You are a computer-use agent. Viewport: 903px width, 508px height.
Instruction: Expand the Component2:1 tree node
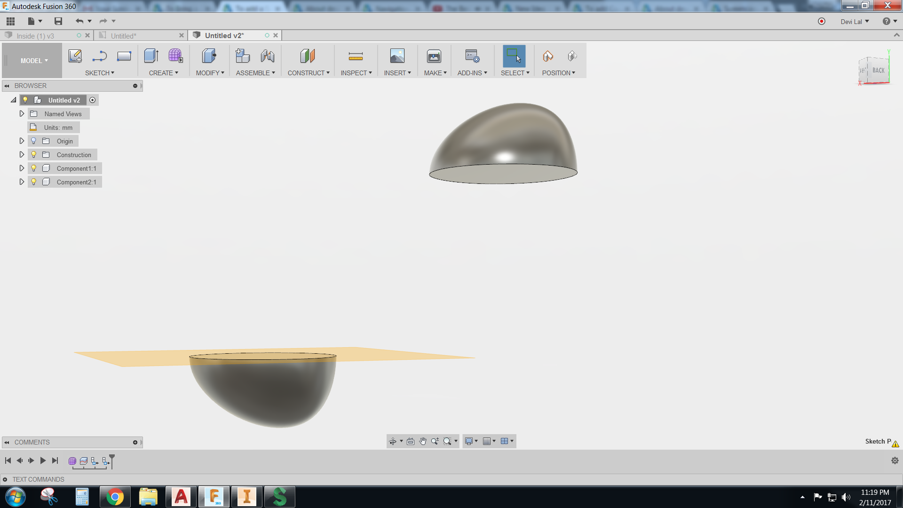[x=22, y=181]
